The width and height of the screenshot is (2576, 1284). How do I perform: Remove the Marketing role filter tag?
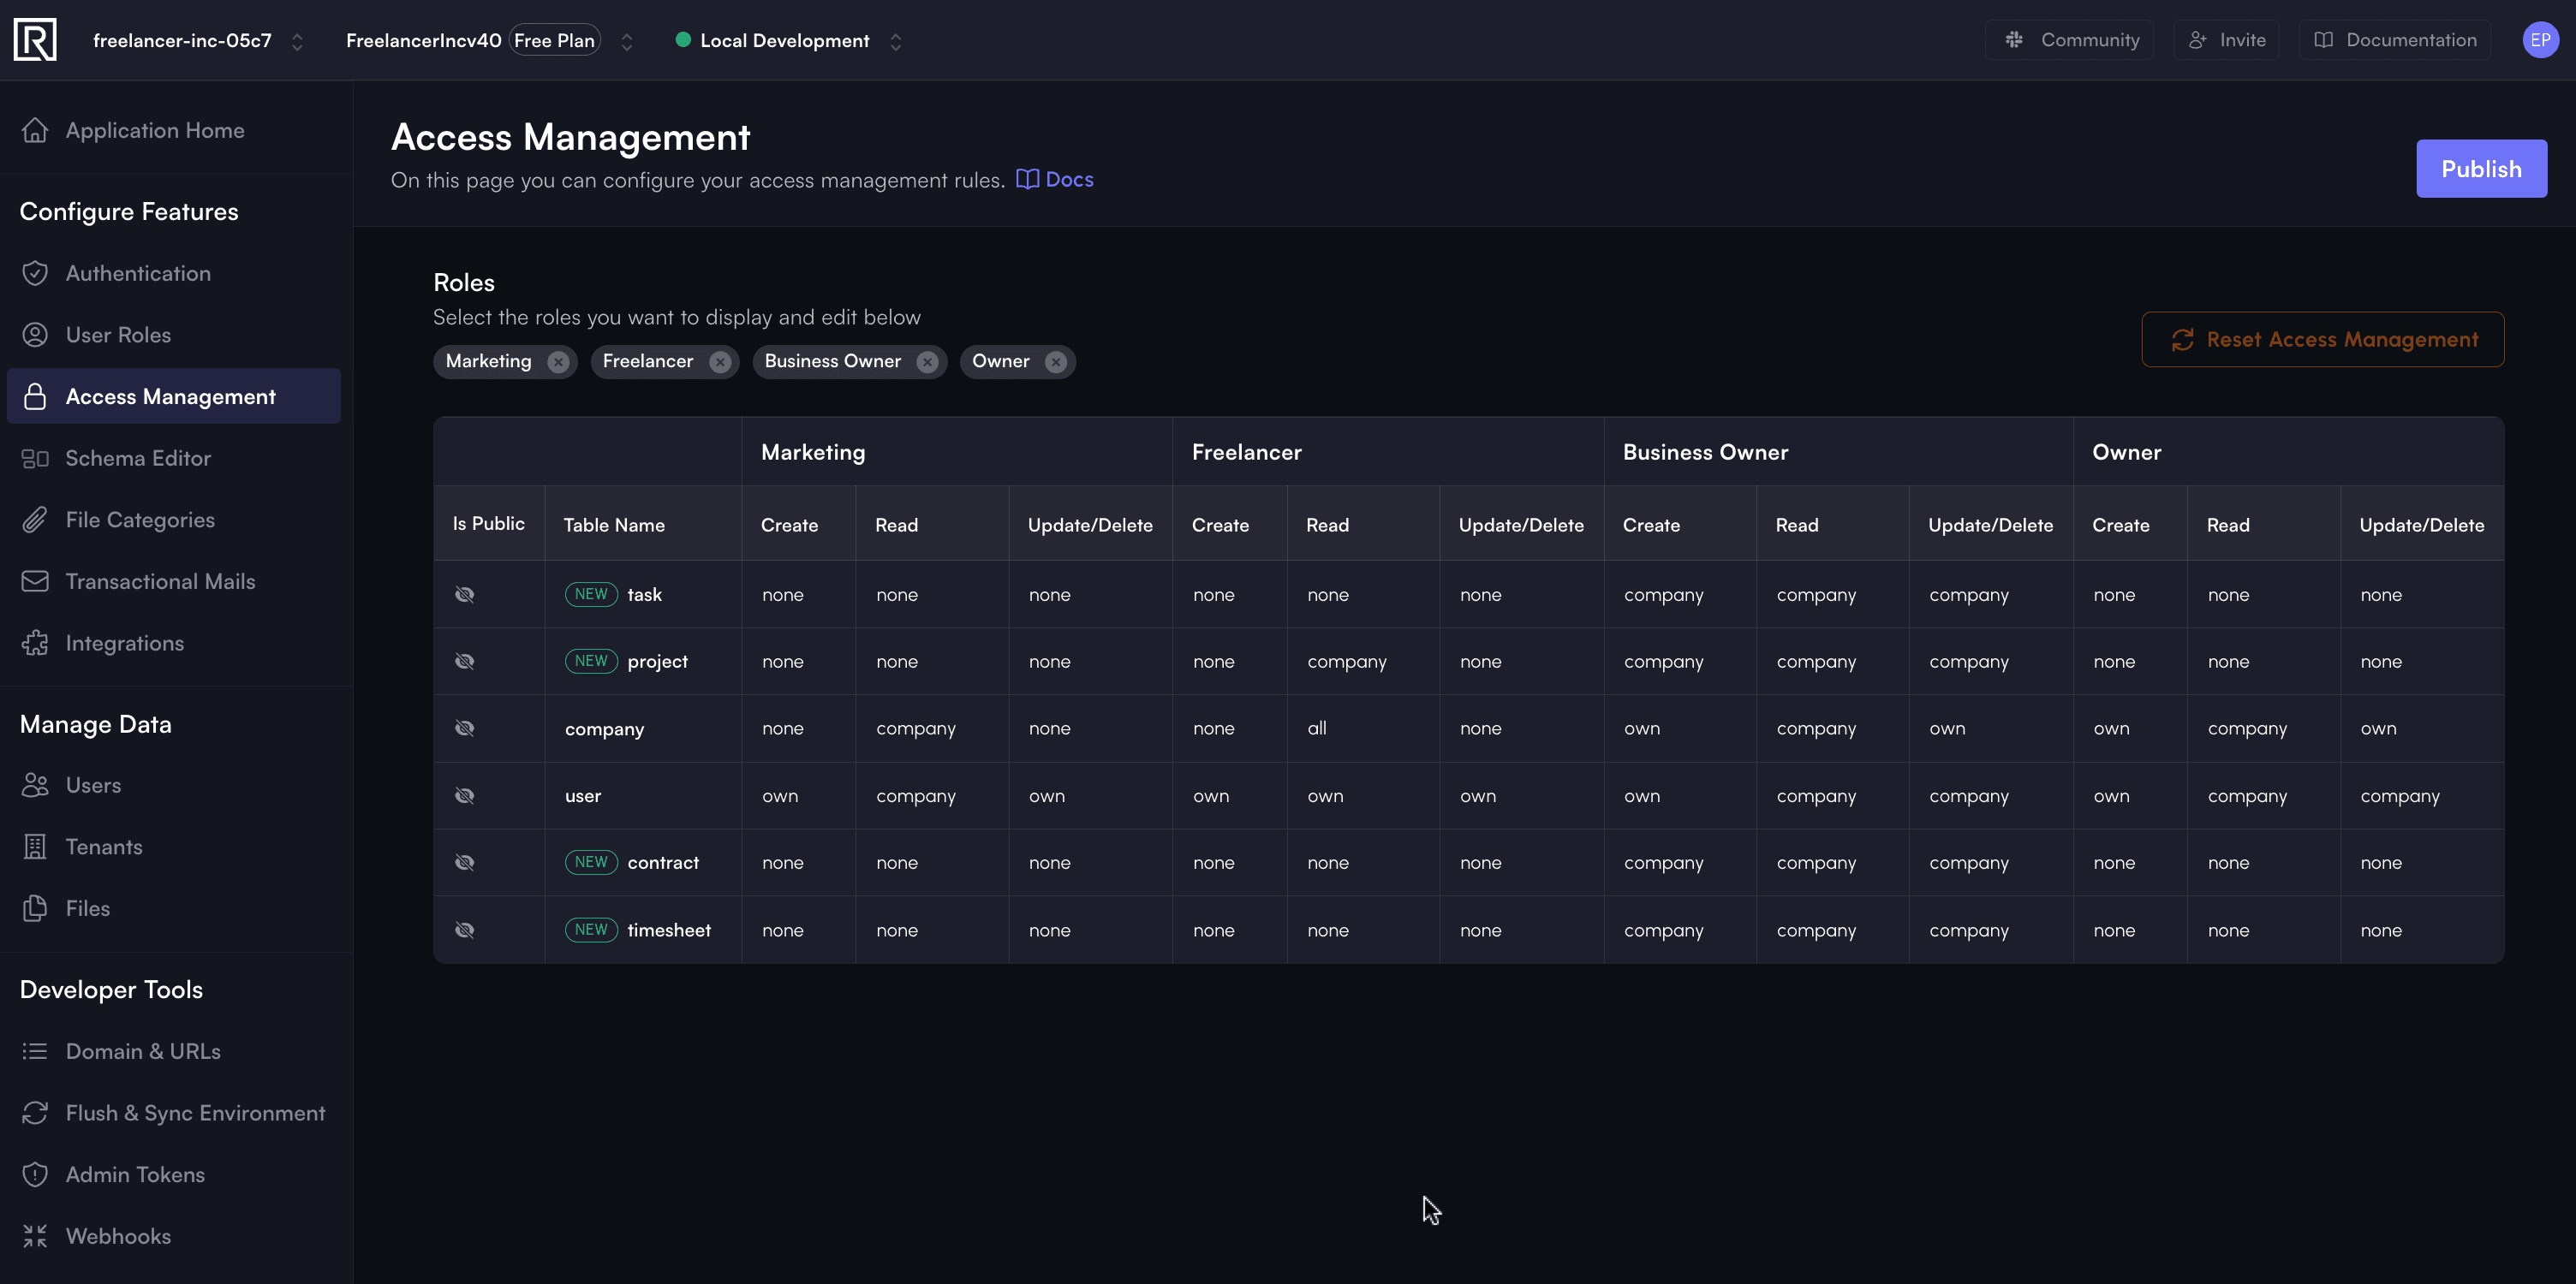click(x=557, y=361)
